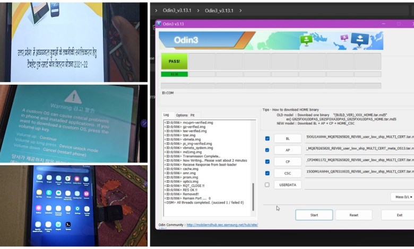Click the Log panel vertical scrollbar
The width and height of the screenshot is (414, 249).
pos(253,197)
